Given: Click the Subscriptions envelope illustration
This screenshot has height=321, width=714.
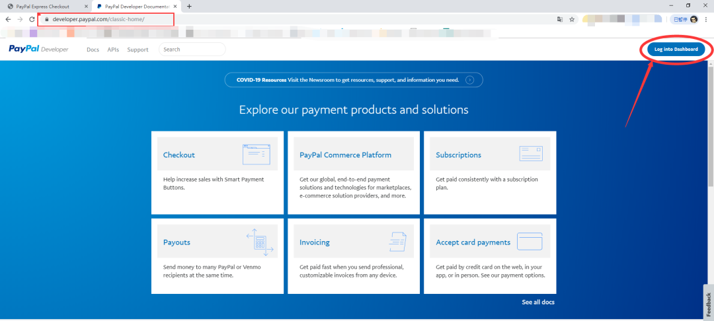Looking at the screenshot, I should 531,154.
